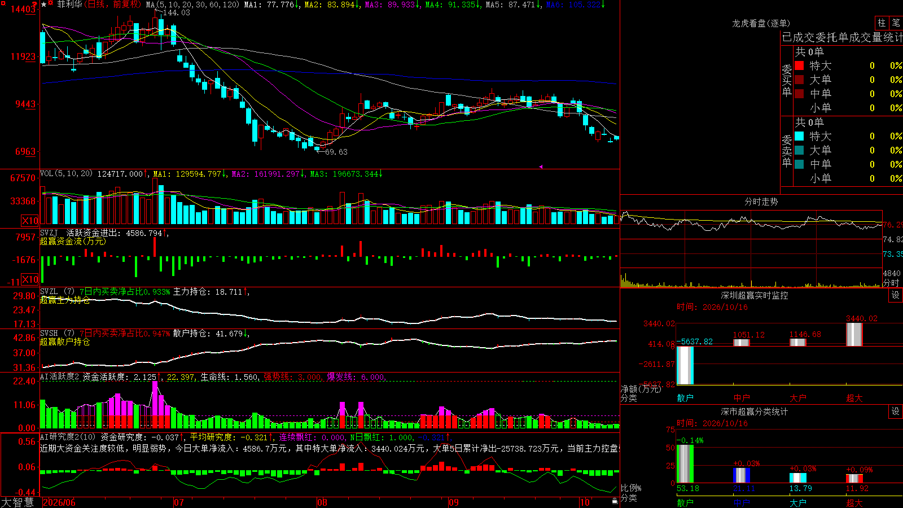This screenshot has width=903, height=508.
Task: Click the red gear icon before 菲利华
Action: click(x=51, y=3)
